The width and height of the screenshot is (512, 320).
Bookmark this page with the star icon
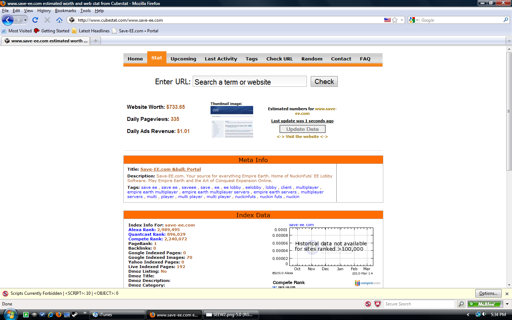pos(395,20)
